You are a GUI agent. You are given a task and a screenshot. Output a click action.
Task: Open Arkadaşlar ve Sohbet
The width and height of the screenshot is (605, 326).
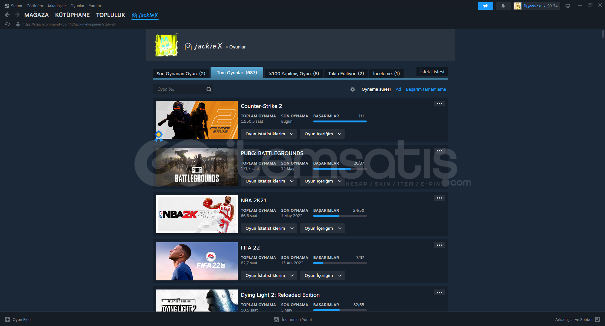(x=574, y=319)
